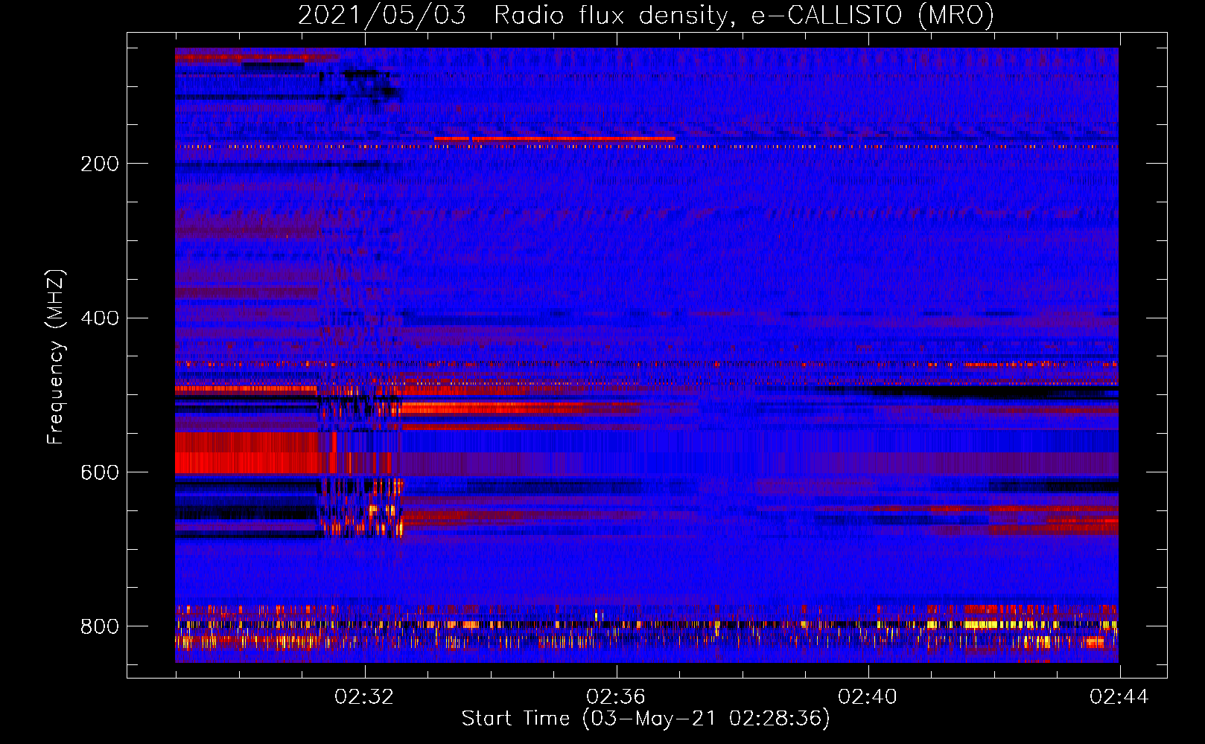1205x744 pixels.
Task: Click the 'Frequency (MHZ)' axis label
Action: tap(56, 356)
